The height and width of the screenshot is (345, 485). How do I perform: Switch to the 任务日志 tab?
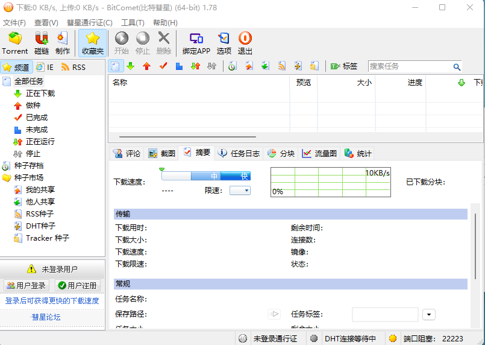tap(239, 154)
